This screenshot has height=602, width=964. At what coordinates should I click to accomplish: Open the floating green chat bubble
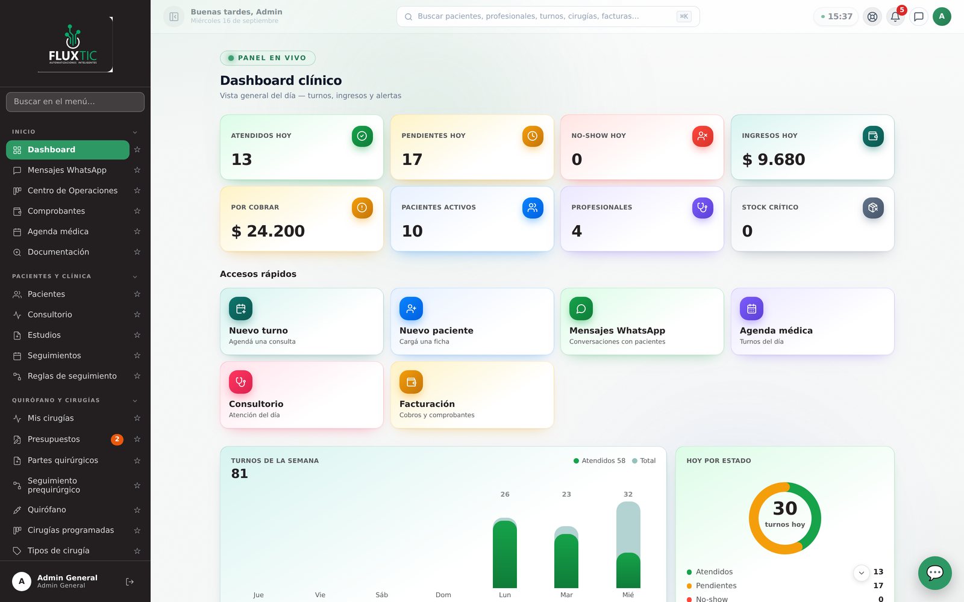[x=934, y=573]
